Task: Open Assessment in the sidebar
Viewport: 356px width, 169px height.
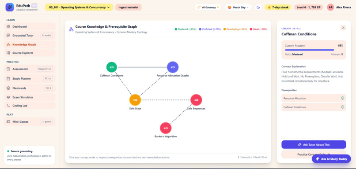Action: pyautogui.click(x=30, y=69)
